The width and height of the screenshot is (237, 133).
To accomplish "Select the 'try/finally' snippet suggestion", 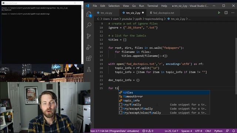I will pyautogui.click(x=164, y=105).
